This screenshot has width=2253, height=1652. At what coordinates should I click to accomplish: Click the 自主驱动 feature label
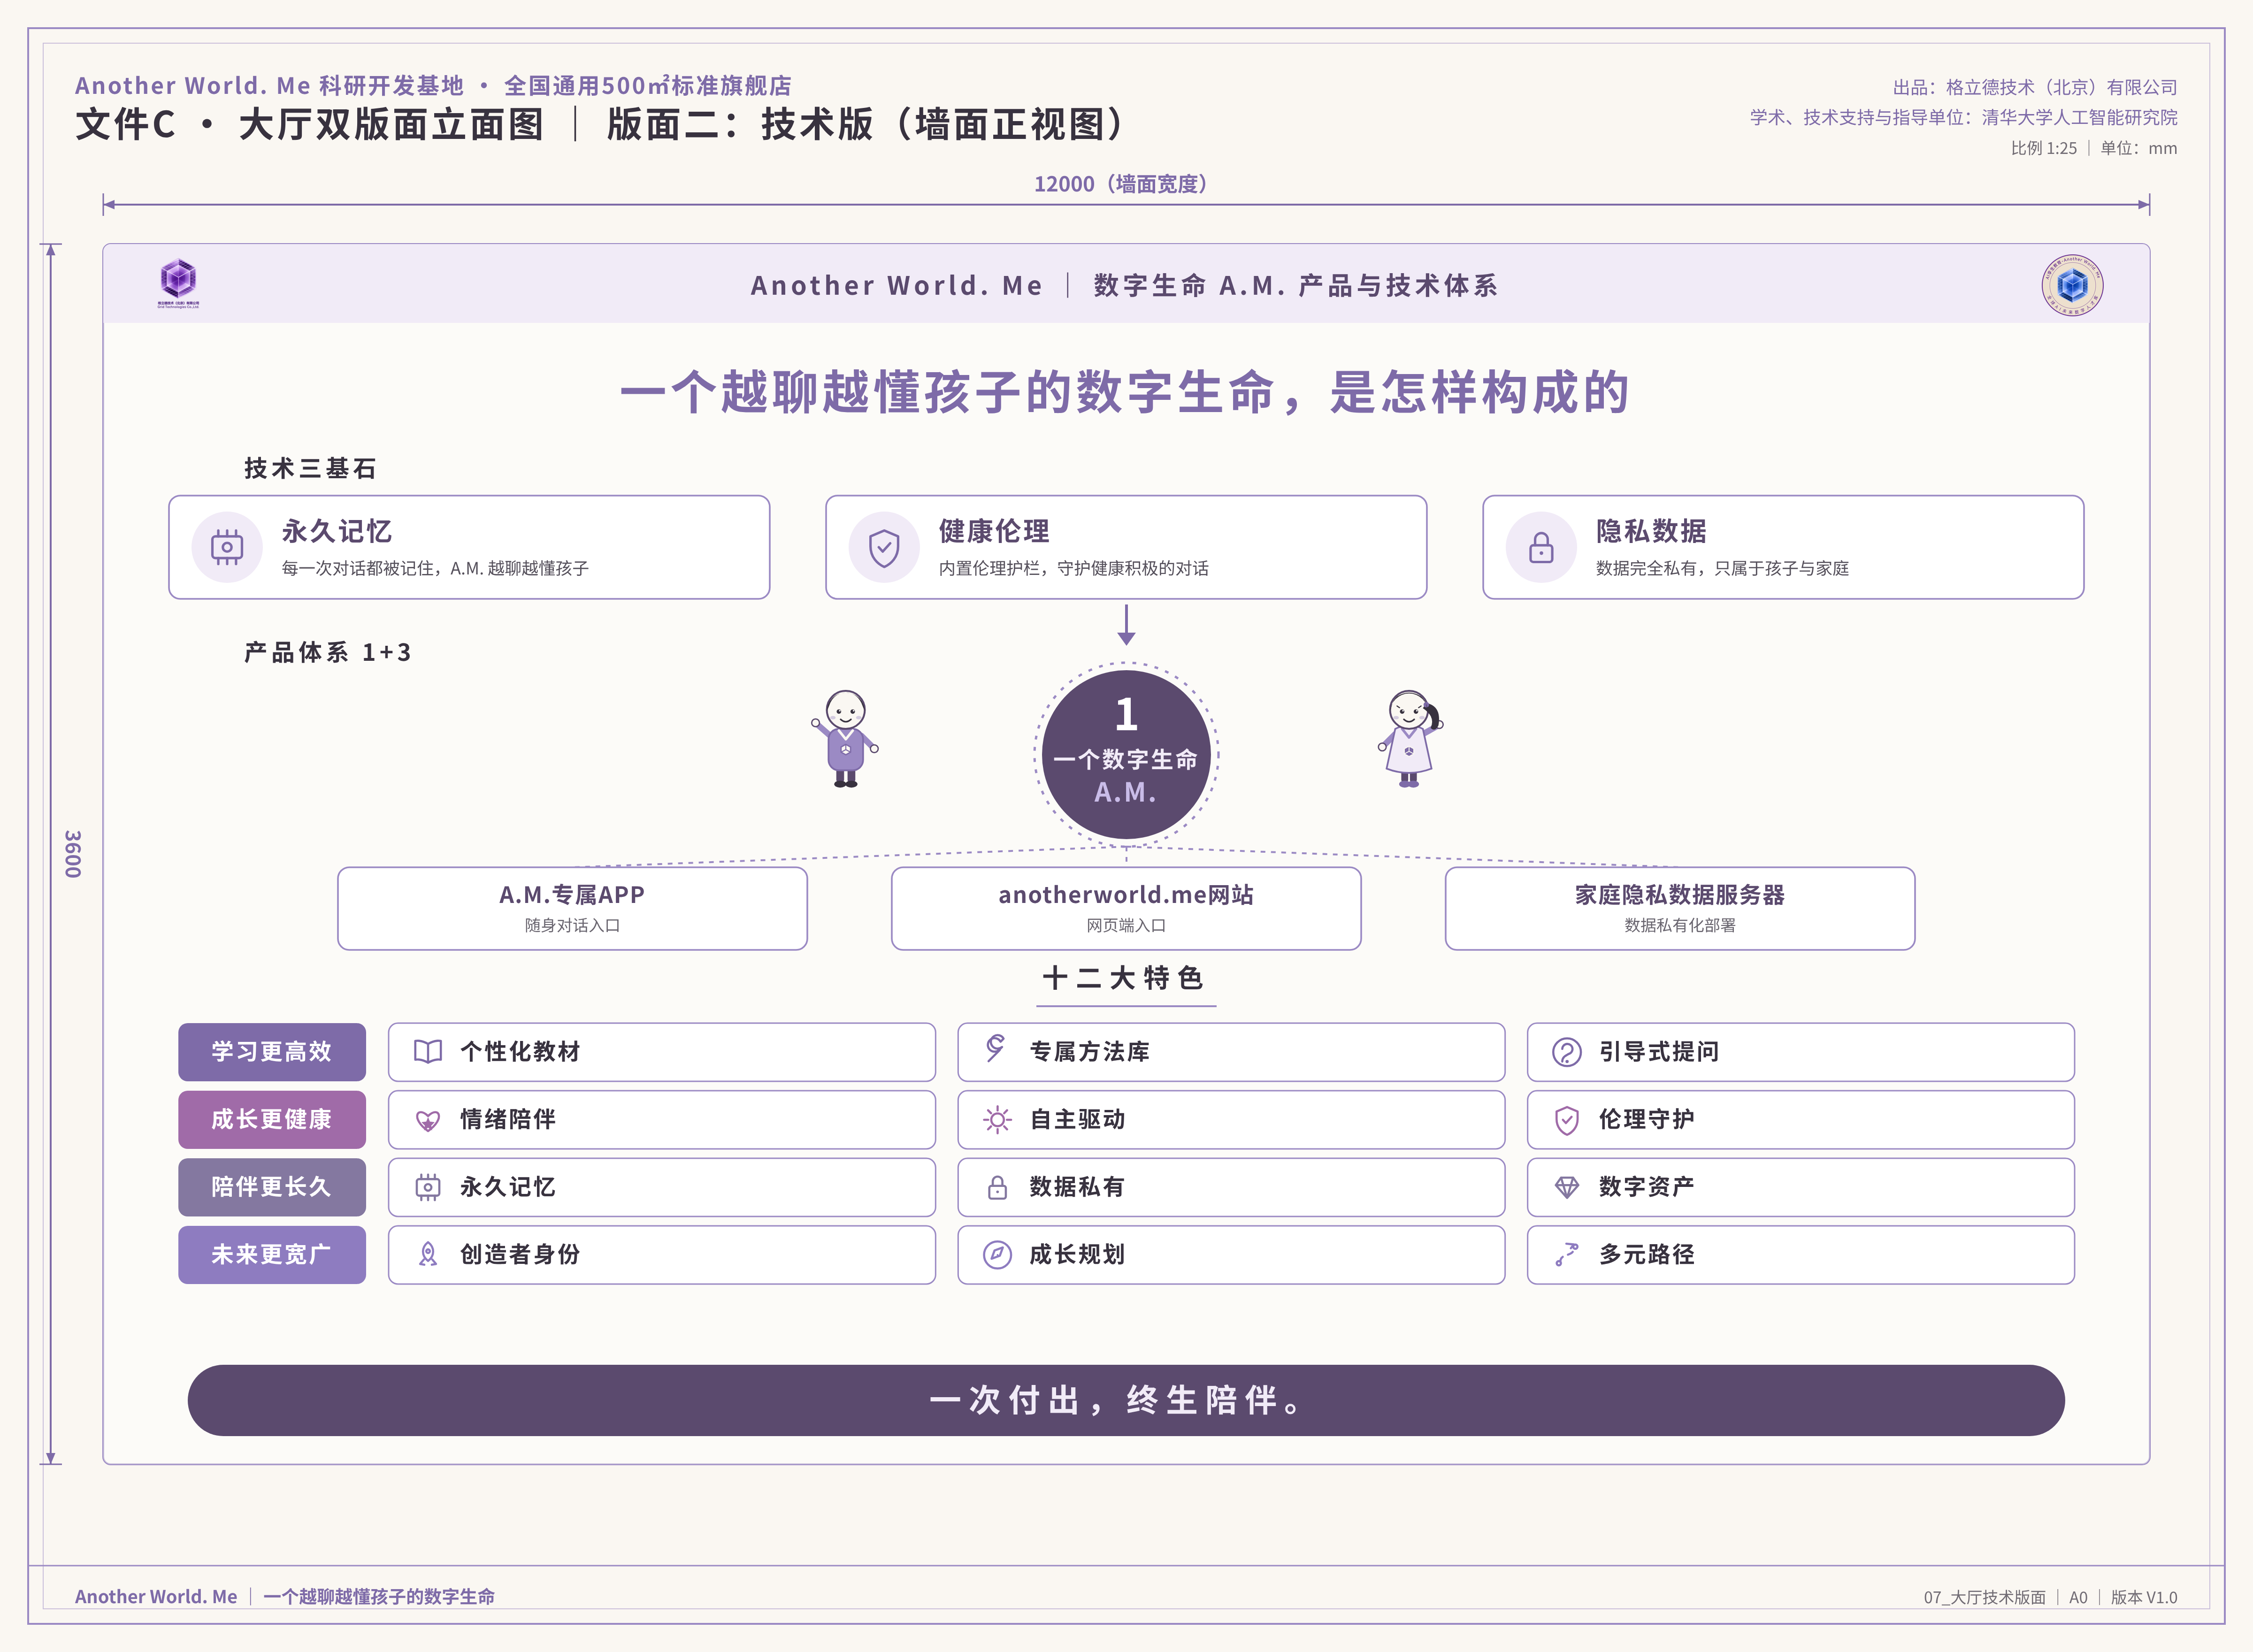click(x=1078, y=1119)
